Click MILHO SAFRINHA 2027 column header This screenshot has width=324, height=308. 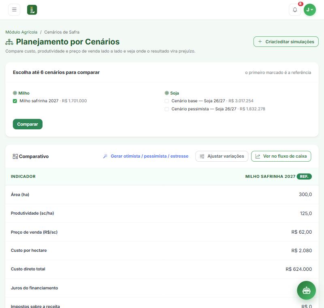[x=270, y=177]
